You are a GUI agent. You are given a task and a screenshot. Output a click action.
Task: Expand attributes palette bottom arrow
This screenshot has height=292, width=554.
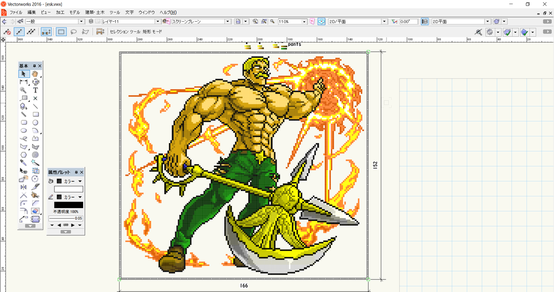point(66,232)
